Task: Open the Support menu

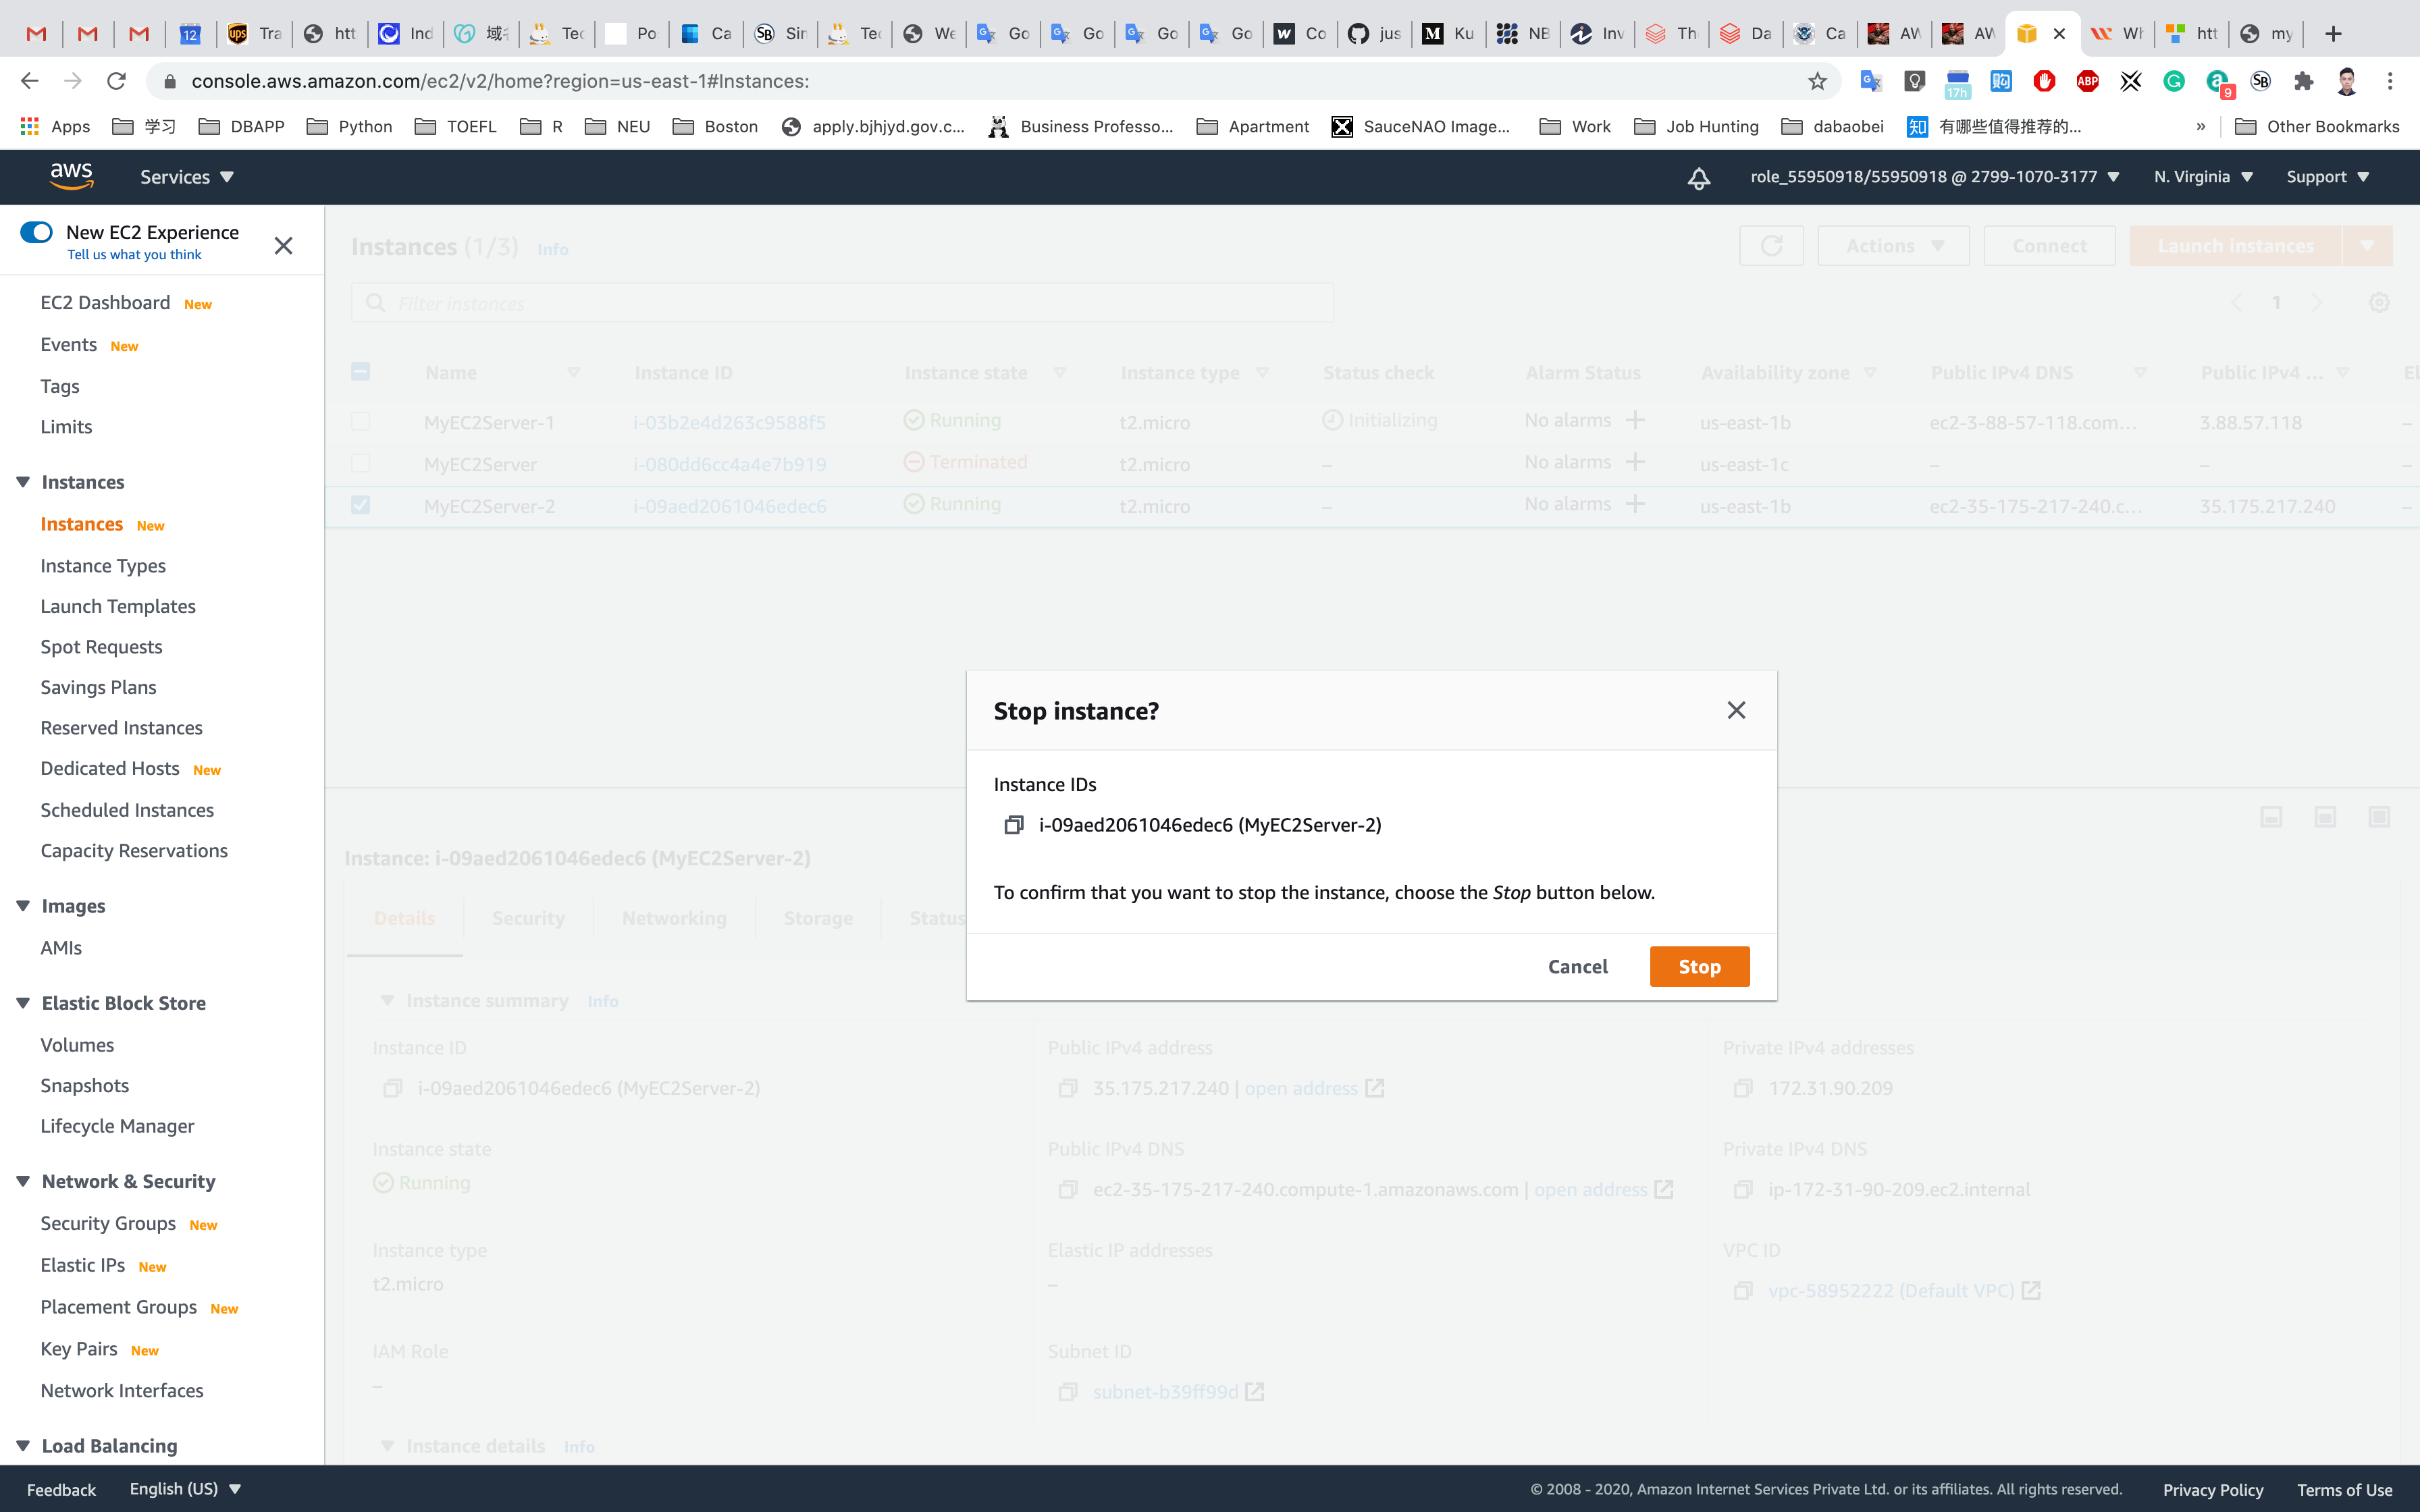Action: click(x=2326, y=177)
